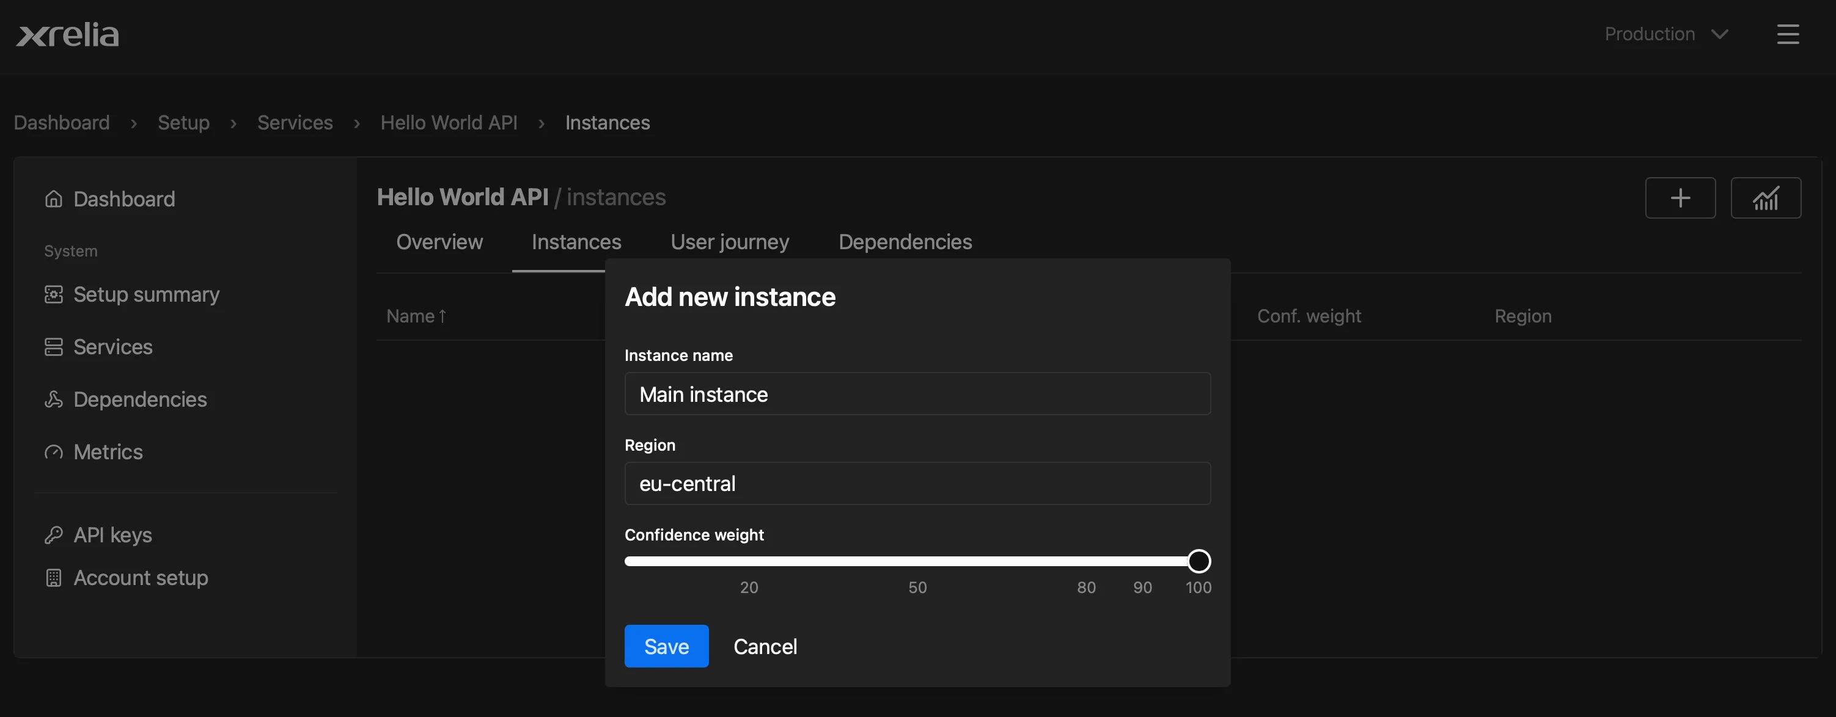Click the Confidence weight label
Screen dimensions: 1836x717
point(694,535)
